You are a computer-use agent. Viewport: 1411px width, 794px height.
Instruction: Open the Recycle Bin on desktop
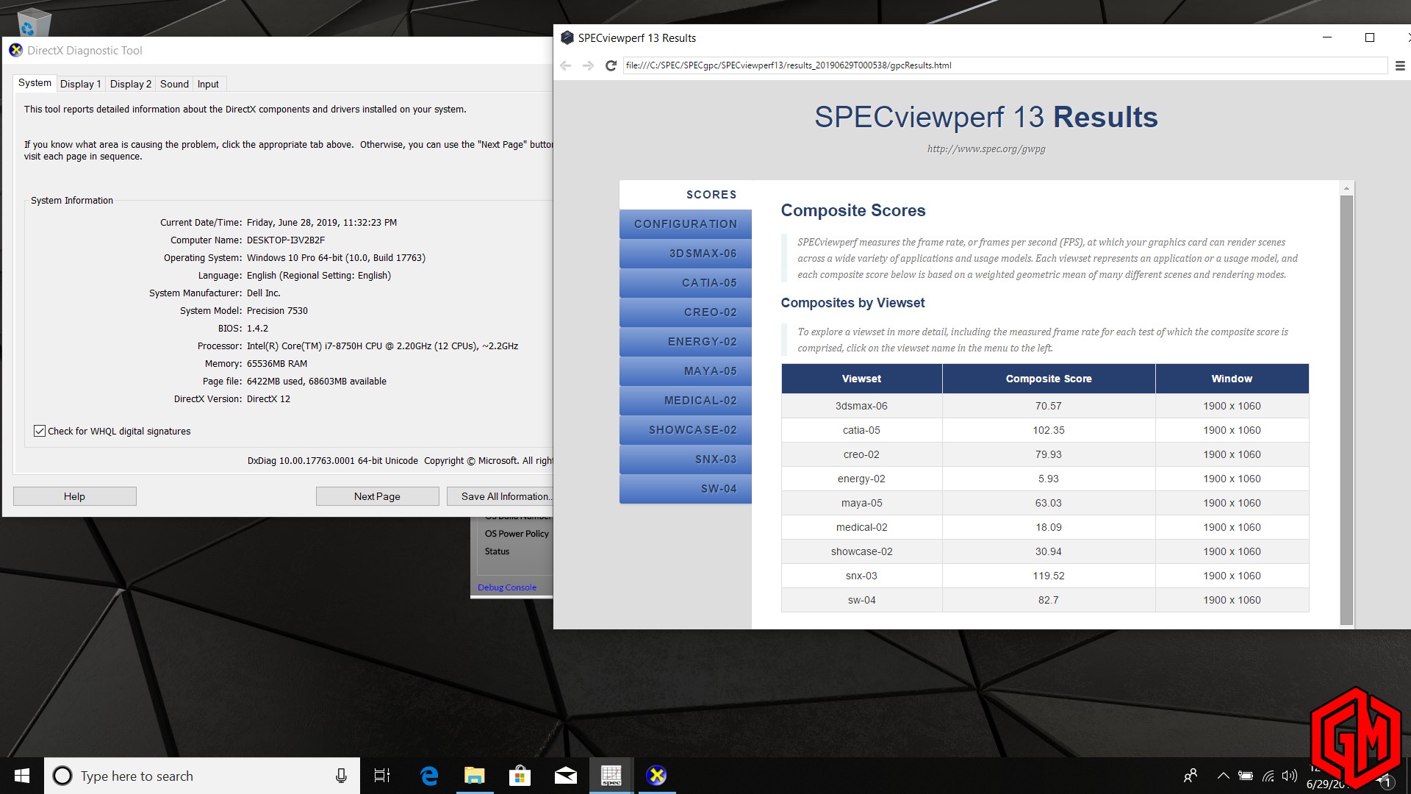[32, 22]
